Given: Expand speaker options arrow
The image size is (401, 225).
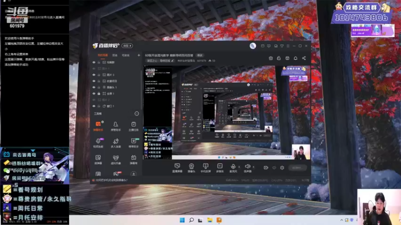Looking at the screenshot, I should (254, 167).
